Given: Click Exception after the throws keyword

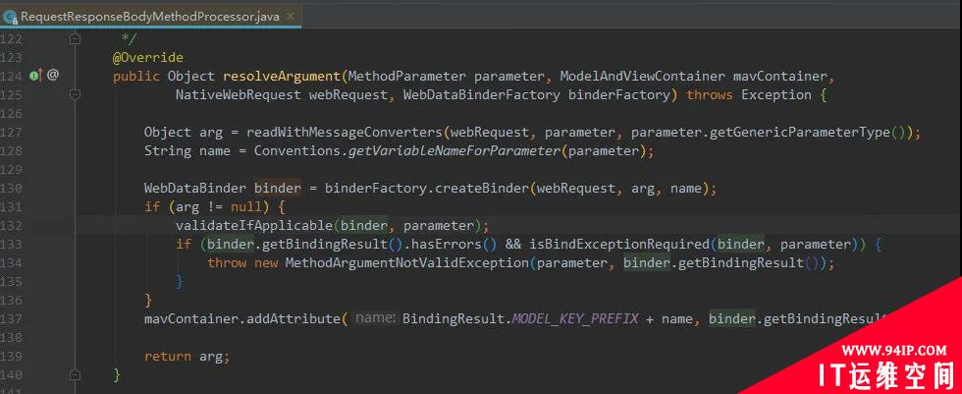Looking at the screenshot, I should click(x=776, y=94).
